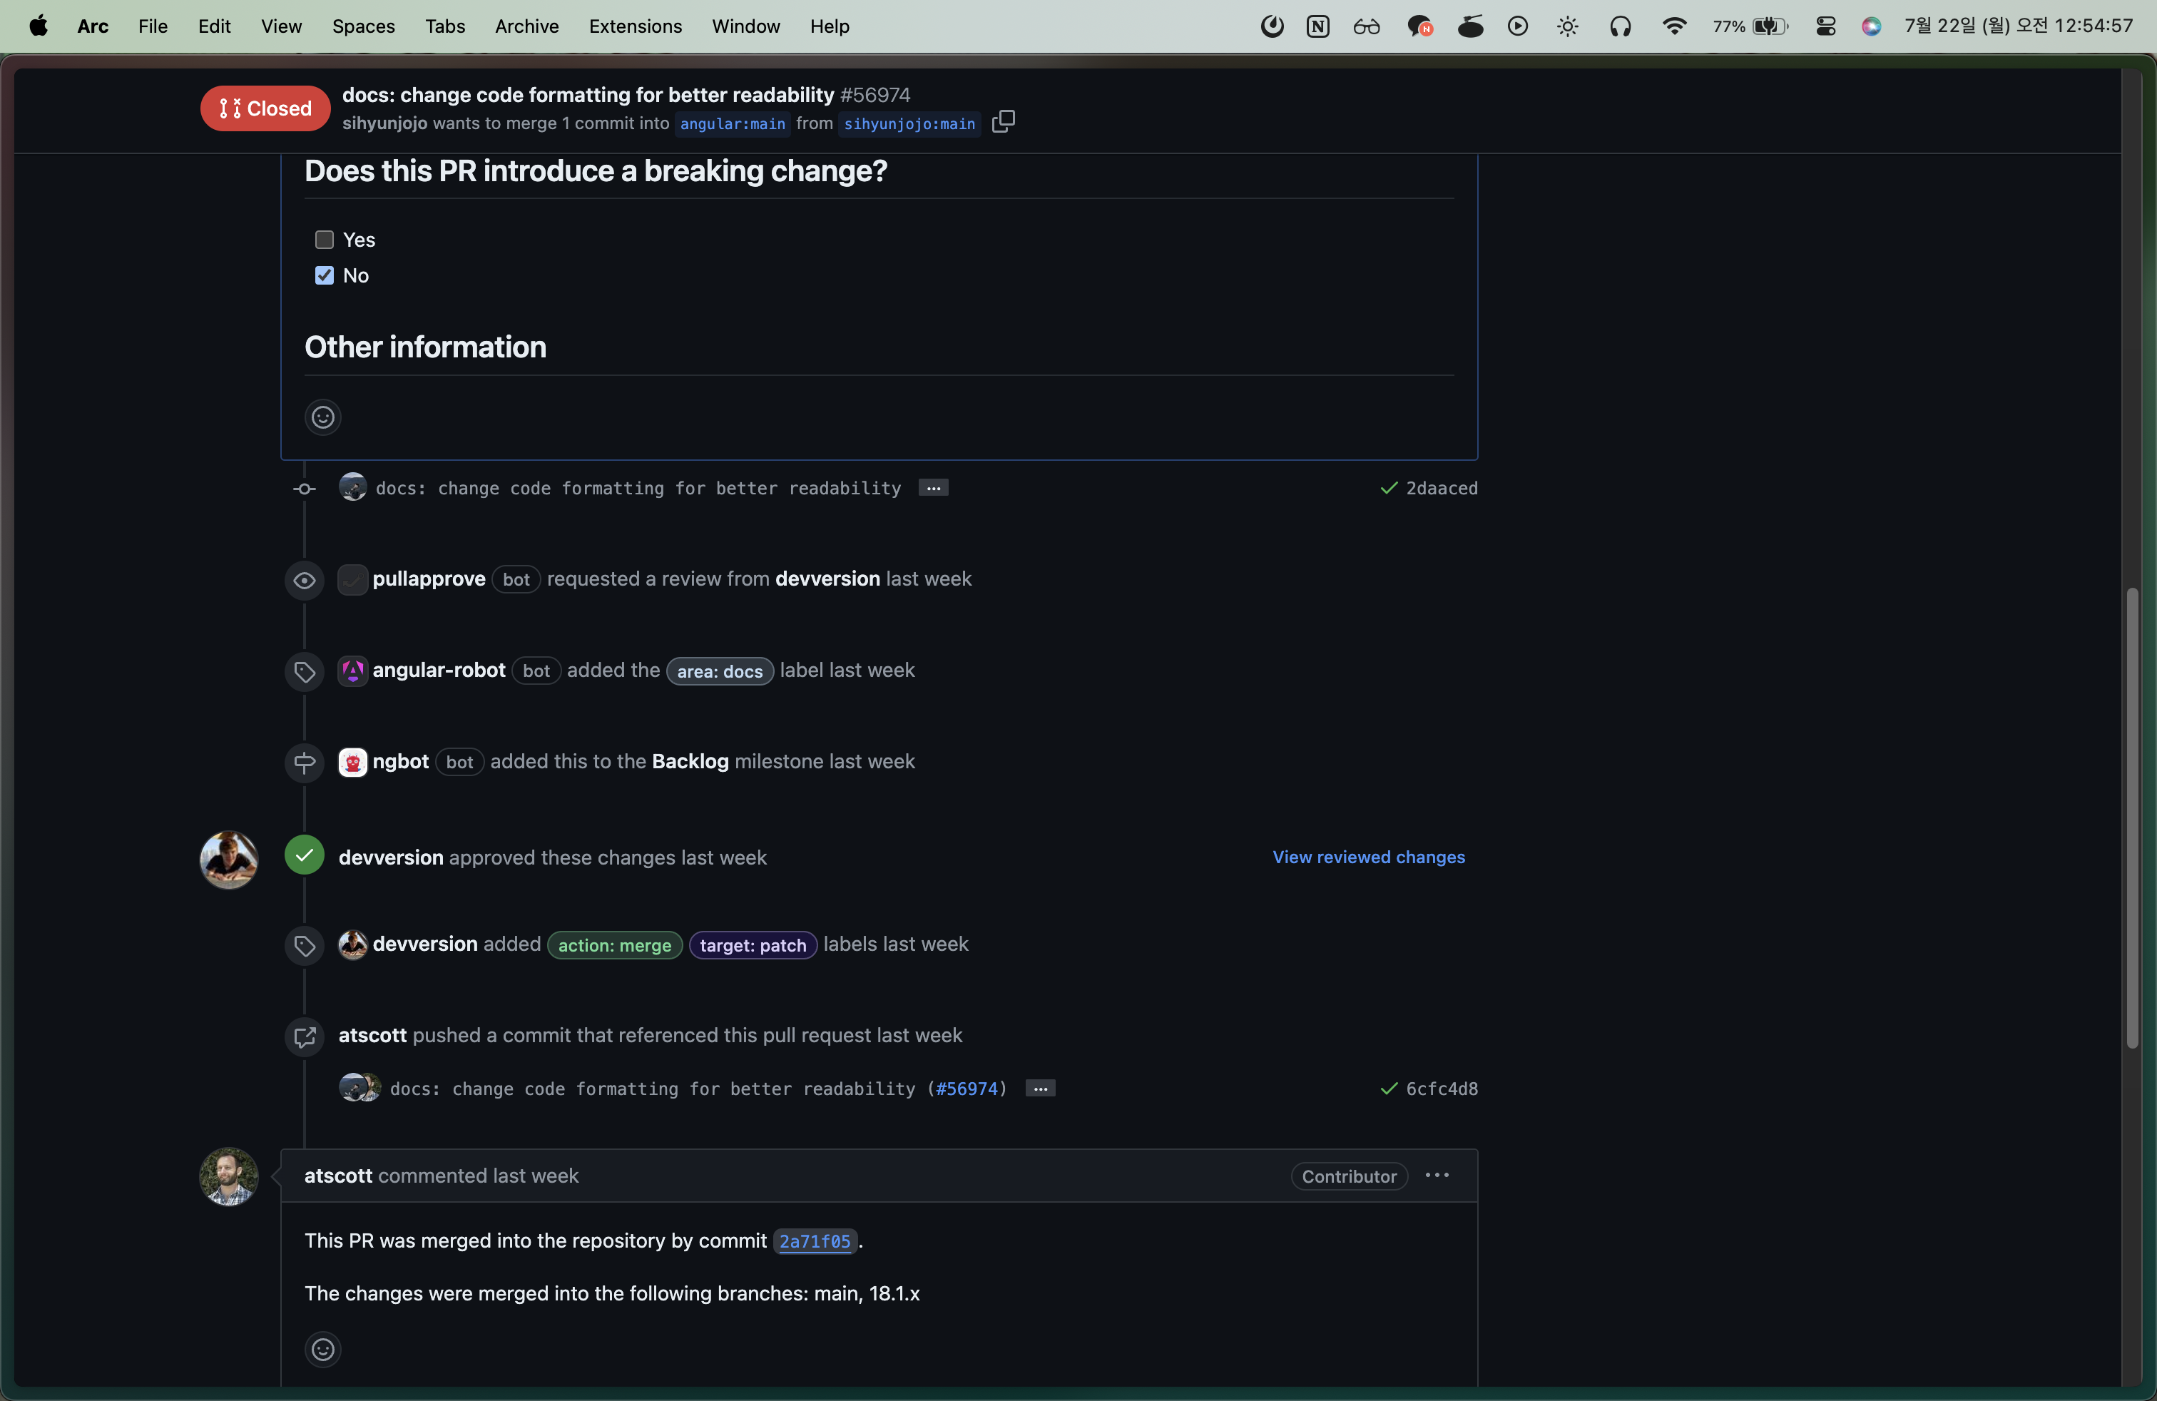Click the date and time clock
Screen dimensions: 2157x1401
point(2019,26)
